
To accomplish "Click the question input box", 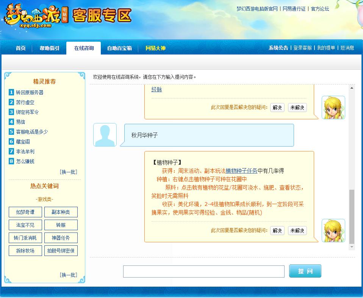I will (x=203, y=271).
